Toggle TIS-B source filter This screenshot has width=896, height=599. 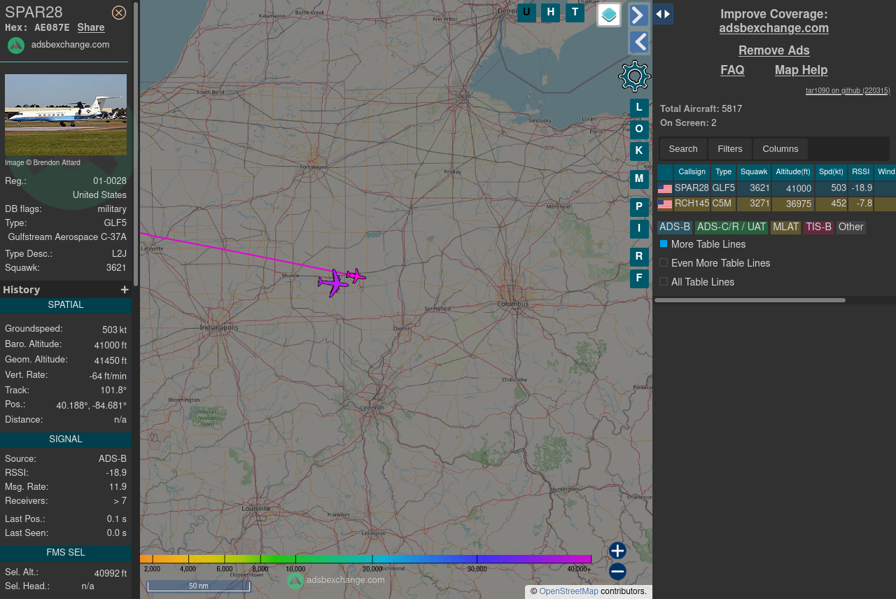(x=818, y=227)
